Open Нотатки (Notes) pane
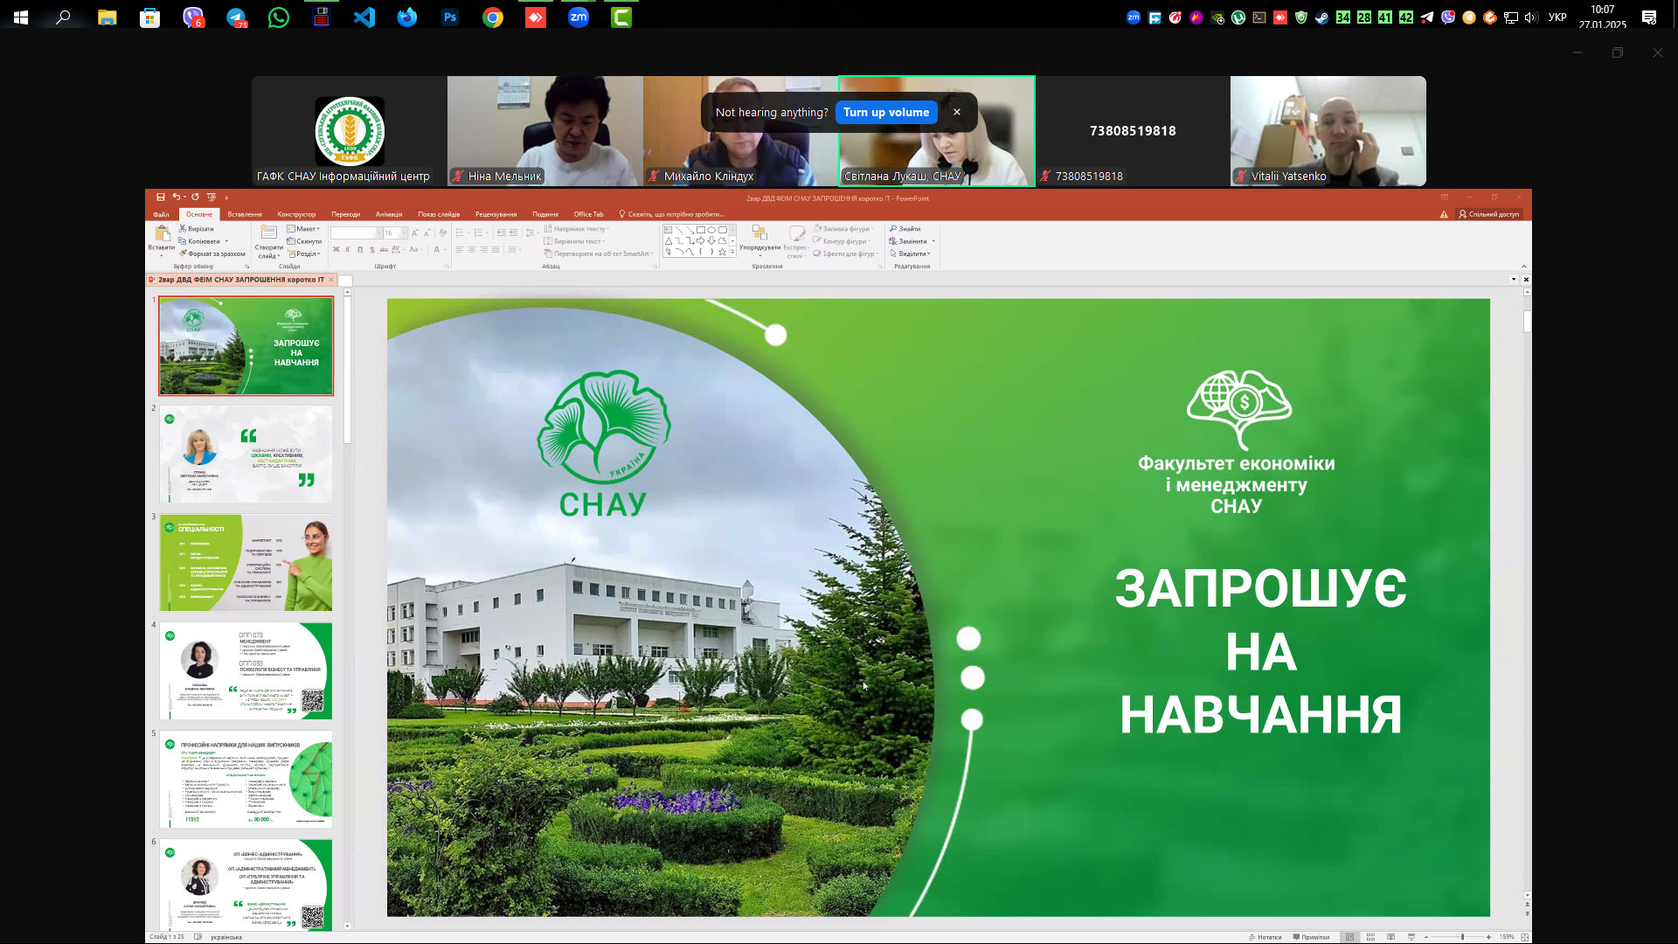The height and width of the screenshot is (944, 1678). coord(1265,937)
